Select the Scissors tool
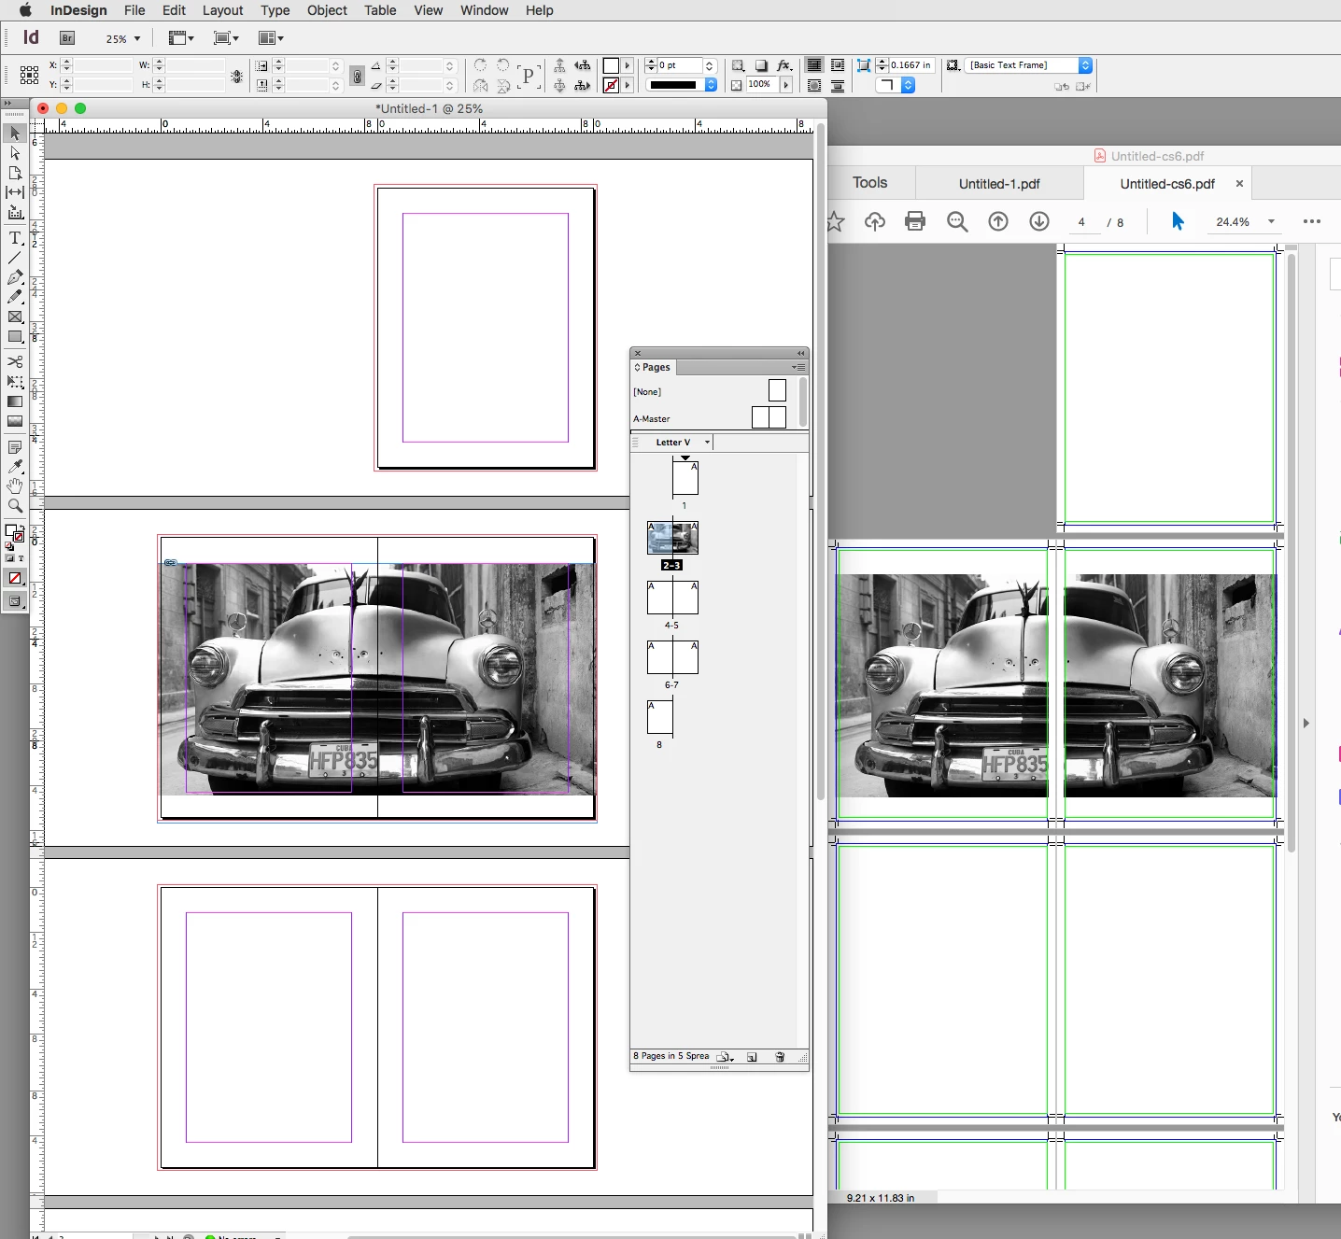This screenshot has width=1341, height=1239. 15,361
